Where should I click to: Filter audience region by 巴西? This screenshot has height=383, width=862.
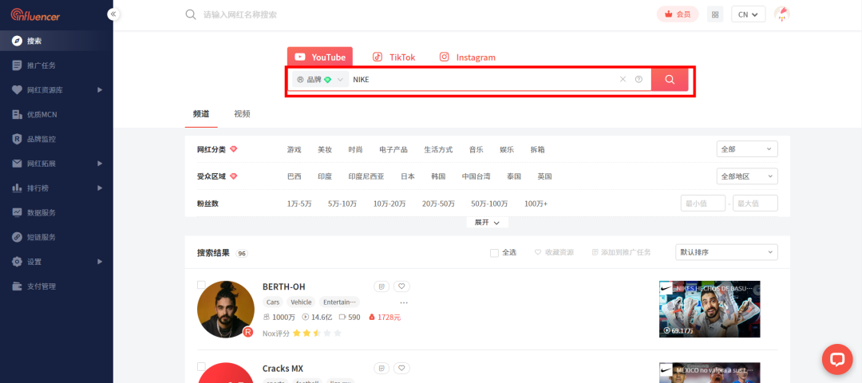[294, 176]
